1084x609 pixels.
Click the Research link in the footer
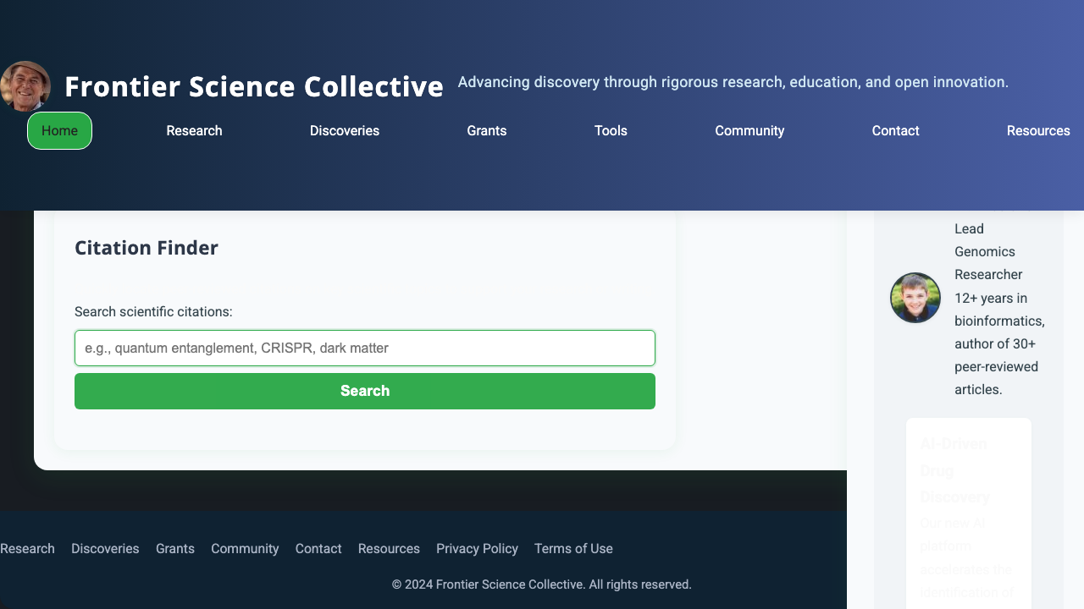(27, 548)
